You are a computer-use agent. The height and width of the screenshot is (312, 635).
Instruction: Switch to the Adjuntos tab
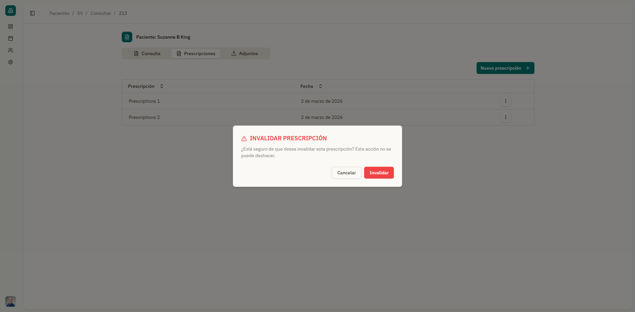(x=244, y=53)
